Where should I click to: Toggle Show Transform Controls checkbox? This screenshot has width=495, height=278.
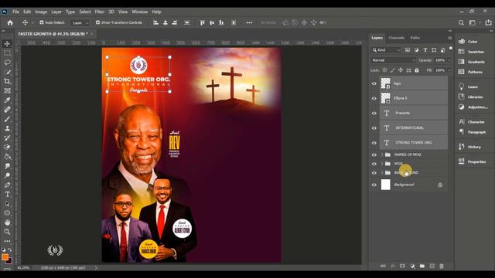click(98, 22)
